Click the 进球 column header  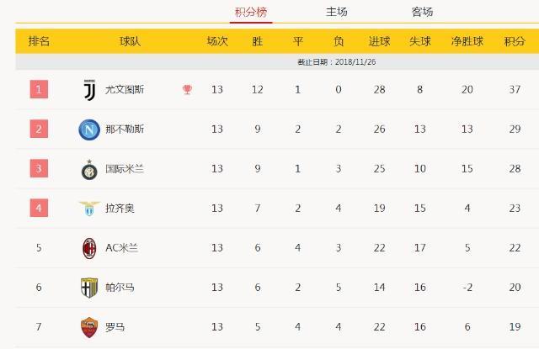pyautogui.click(x=379, y=41)
